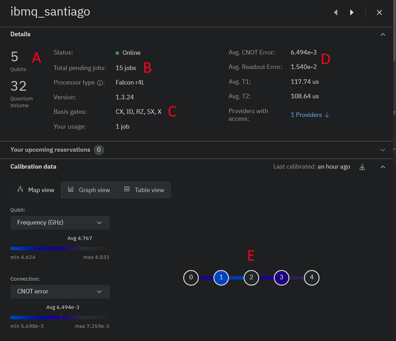The height and width of the screenshot is (341, 396).
Task: Click the ibmq_santiago title
Action: [x=50, y=12]
